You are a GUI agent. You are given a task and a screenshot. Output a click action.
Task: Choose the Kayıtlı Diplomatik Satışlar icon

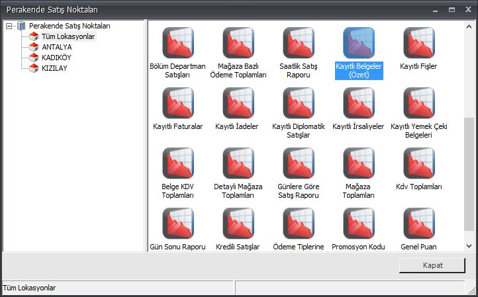[299, 103]
